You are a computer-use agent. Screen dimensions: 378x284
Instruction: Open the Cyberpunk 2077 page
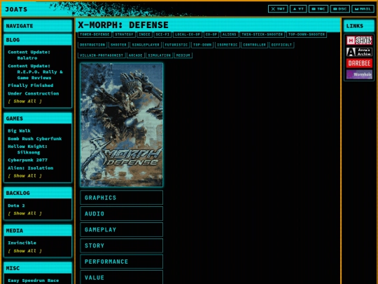(x=27, y=160)
